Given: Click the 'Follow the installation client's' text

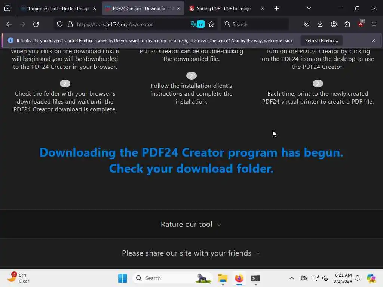Looking at the screenshot, I should (x=191, y=86).
